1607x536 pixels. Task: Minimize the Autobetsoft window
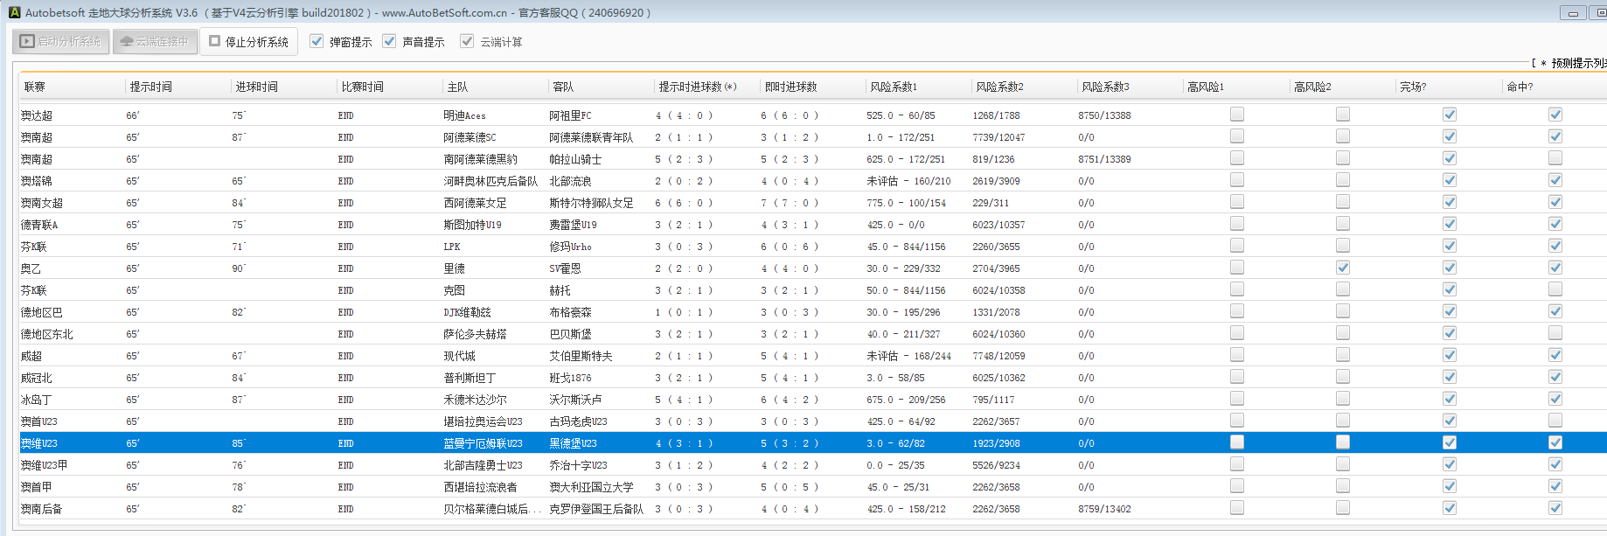(1572, 13)
